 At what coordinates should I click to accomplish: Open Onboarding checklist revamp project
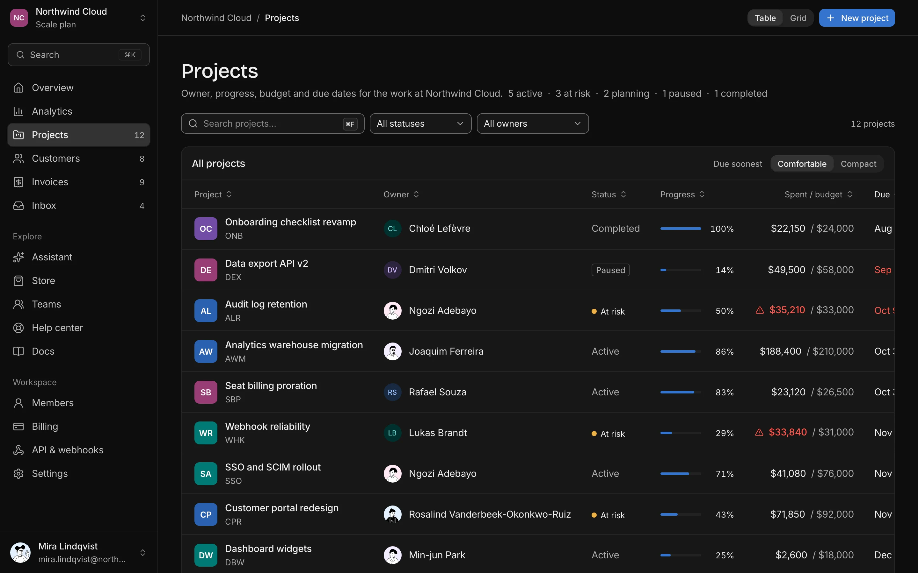pos(290,222)
